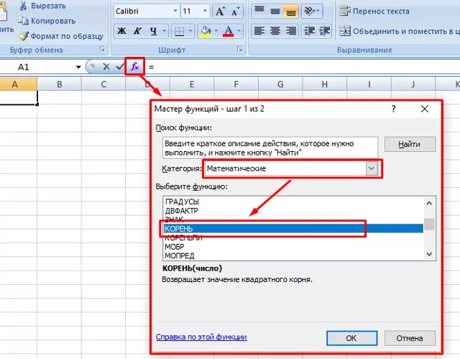Decrease font size with small A icon
This screenshot has width=460, height=359.
click(235, 12)
